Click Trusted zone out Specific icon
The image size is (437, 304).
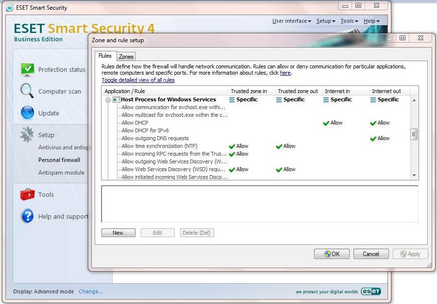click(x=279, y=100)
